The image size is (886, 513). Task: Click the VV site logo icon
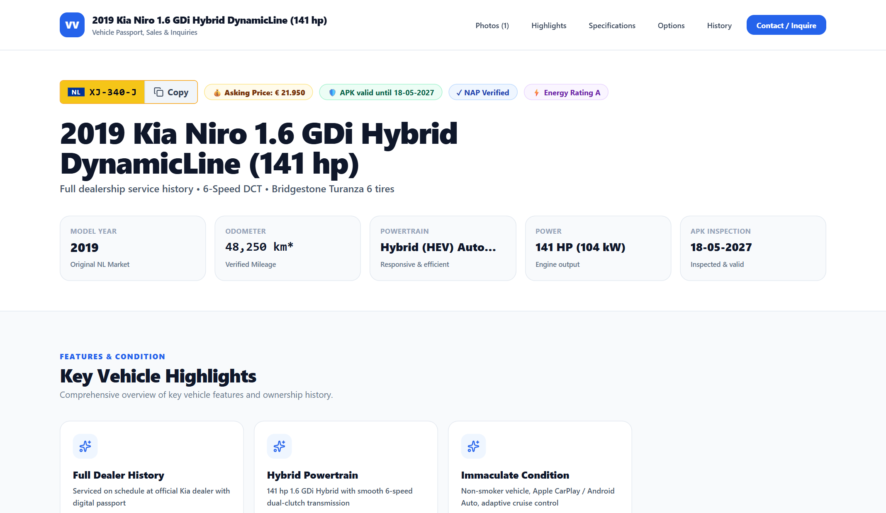click(72, 25)
